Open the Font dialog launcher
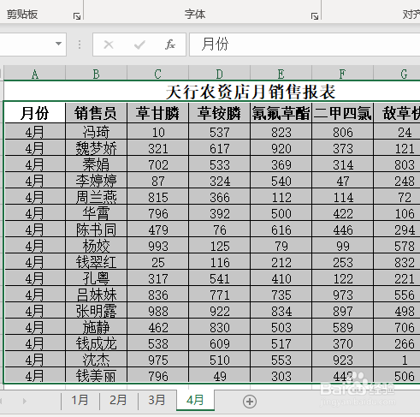The width and height of the screenshot is (420, 417). (x=315, y=16)
